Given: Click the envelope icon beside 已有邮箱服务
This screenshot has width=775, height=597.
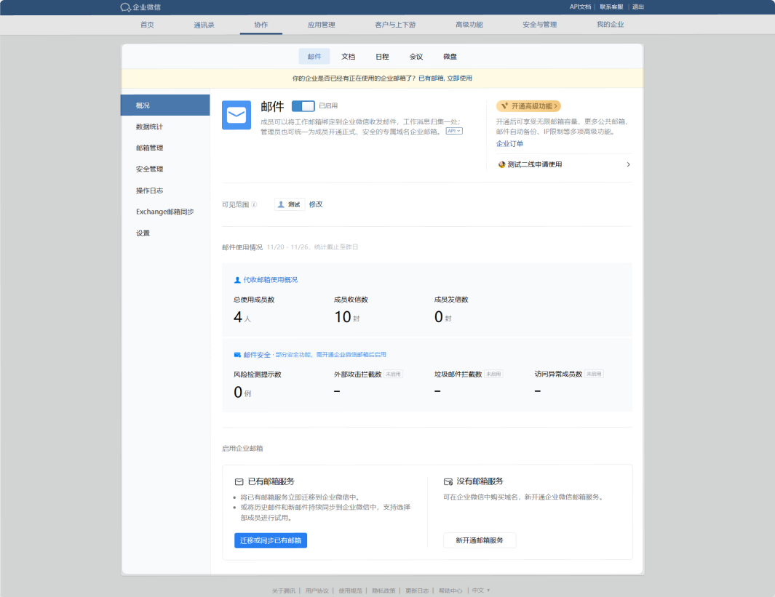Looking at the screenshot, I should 239,481.
